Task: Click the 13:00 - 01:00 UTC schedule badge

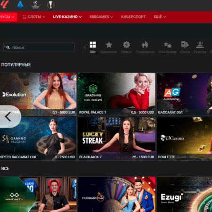Action: [93, 100]
